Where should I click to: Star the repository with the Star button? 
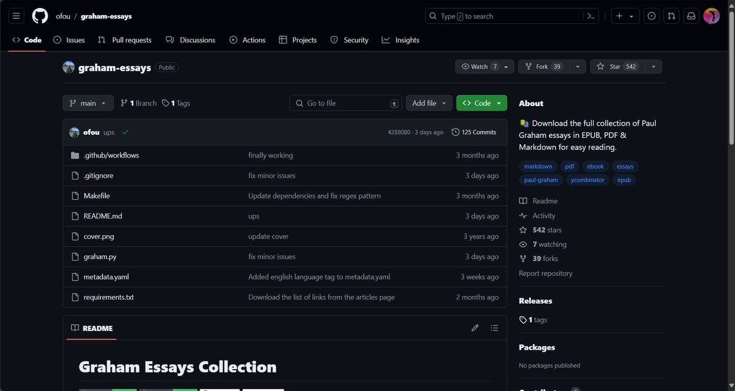pyautogui.click(x=617, y=67)
